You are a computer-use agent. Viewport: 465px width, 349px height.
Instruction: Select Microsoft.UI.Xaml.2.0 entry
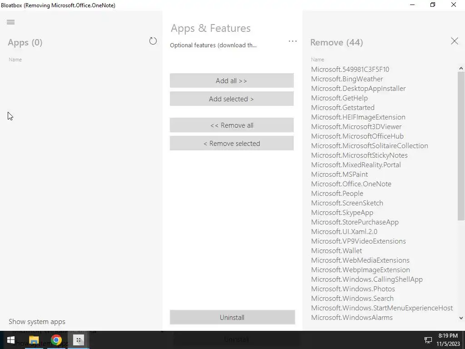click(344, 231)
